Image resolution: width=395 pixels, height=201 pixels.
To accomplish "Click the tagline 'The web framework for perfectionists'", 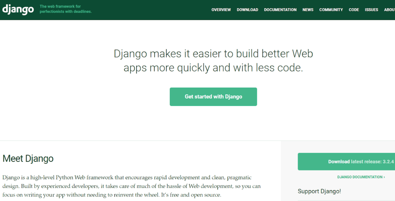I will click(x=66, y=9).
